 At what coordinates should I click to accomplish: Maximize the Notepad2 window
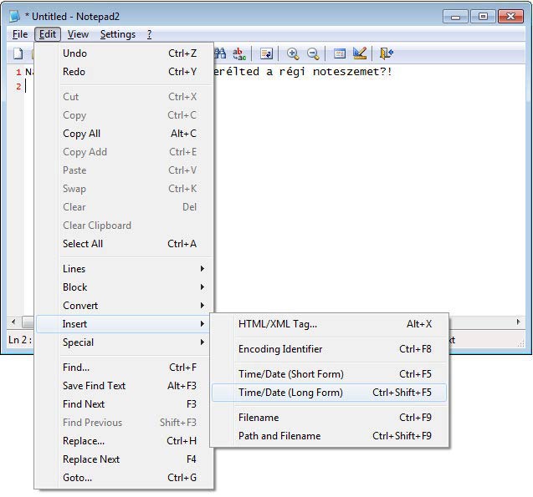483,16
